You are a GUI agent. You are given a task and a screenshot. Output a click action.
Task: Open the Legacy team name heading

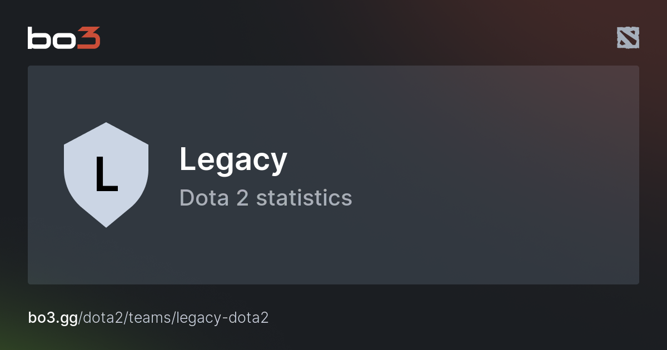click(x=233, y=160)
